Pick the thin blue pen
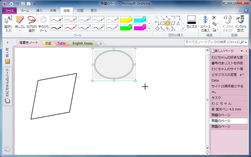 [84, 19]
